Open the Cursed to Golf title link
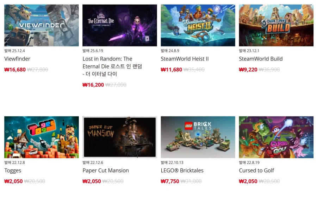Image resolution: width=317 pixels, height=199 pixels. coord(256,171)
